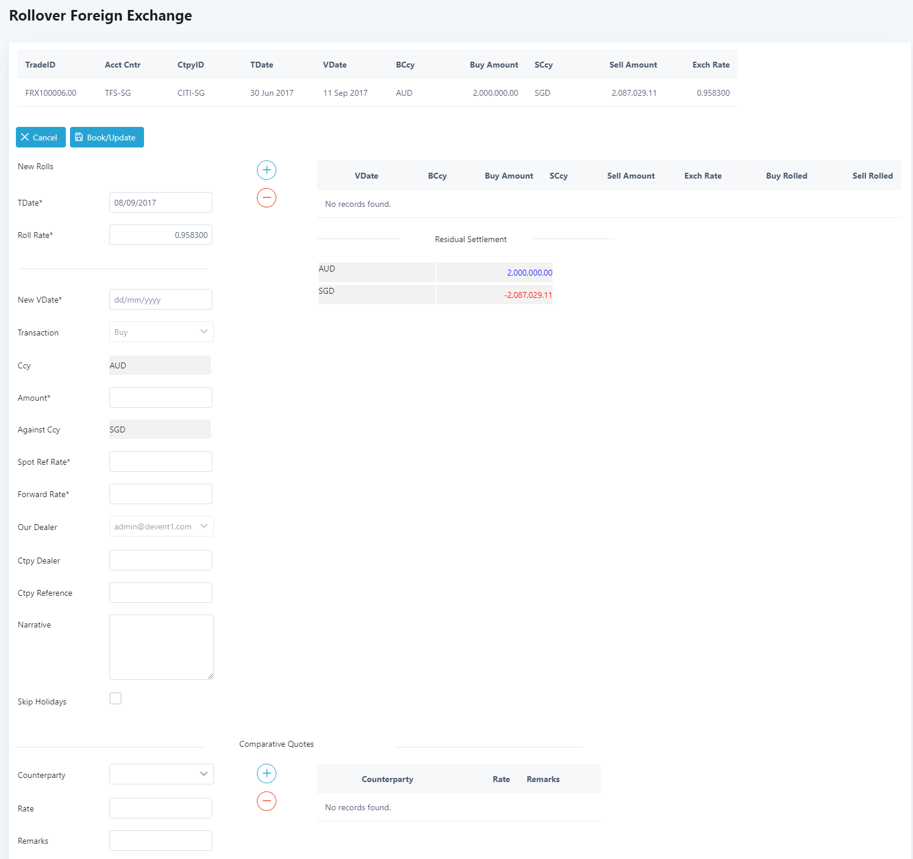Remove a comparative quote with the minus icon
This screenshot has width=913, height=859.
pyautogui.click(x=266, y=801)
